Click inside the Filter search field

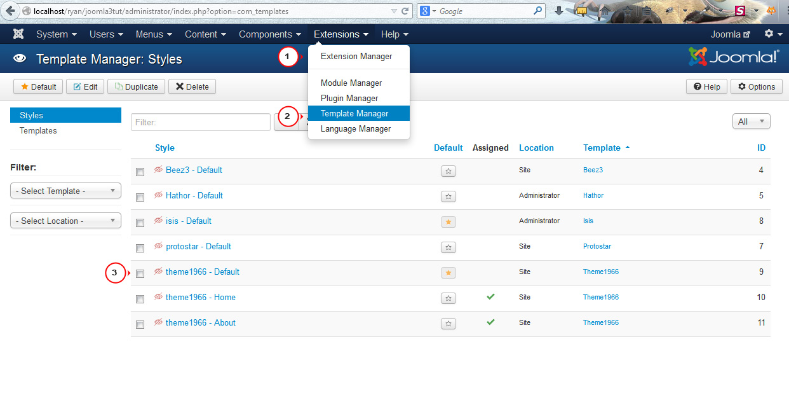pyautogui.click(x=200, y=121)
